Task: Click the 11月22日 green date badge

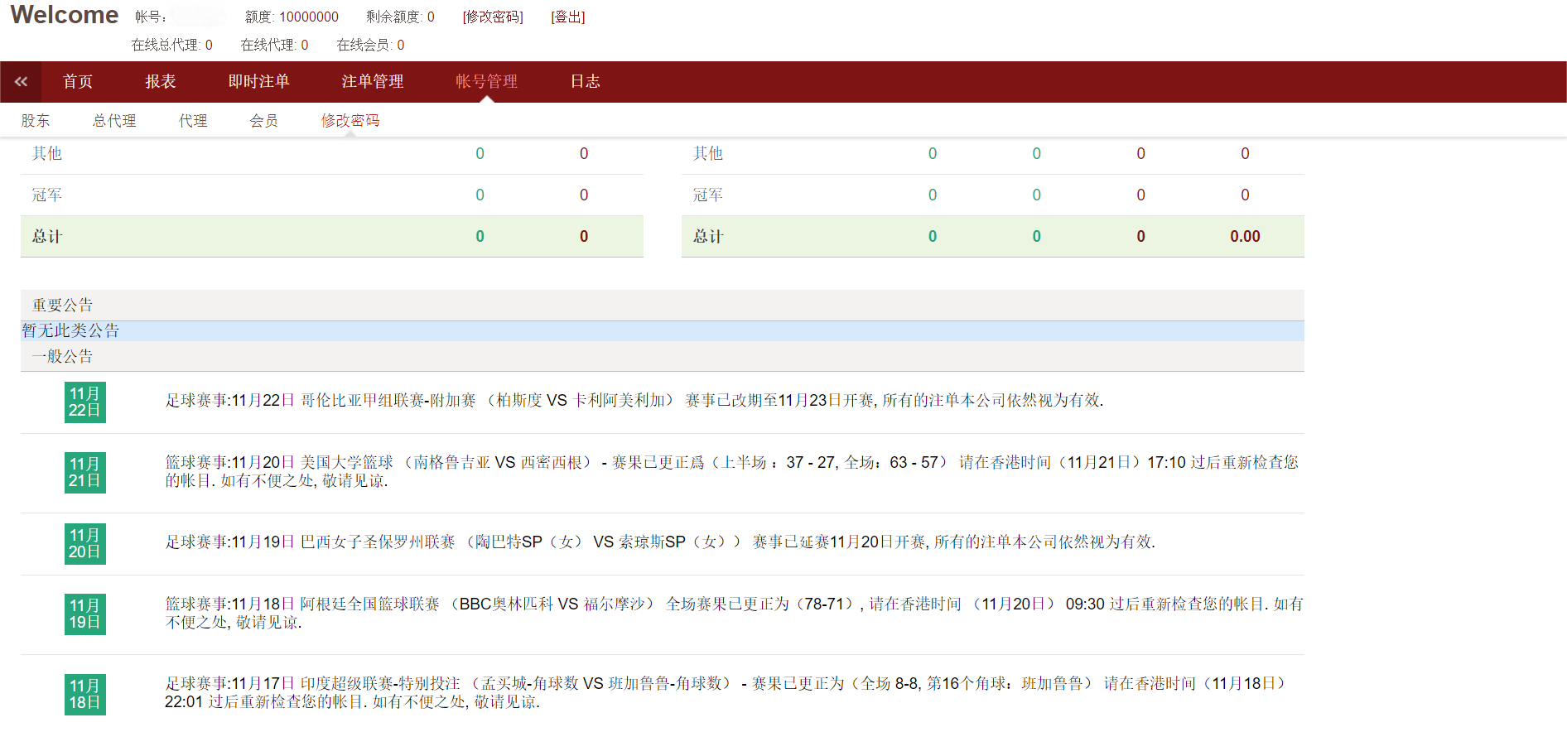Action: coord(84,402)
